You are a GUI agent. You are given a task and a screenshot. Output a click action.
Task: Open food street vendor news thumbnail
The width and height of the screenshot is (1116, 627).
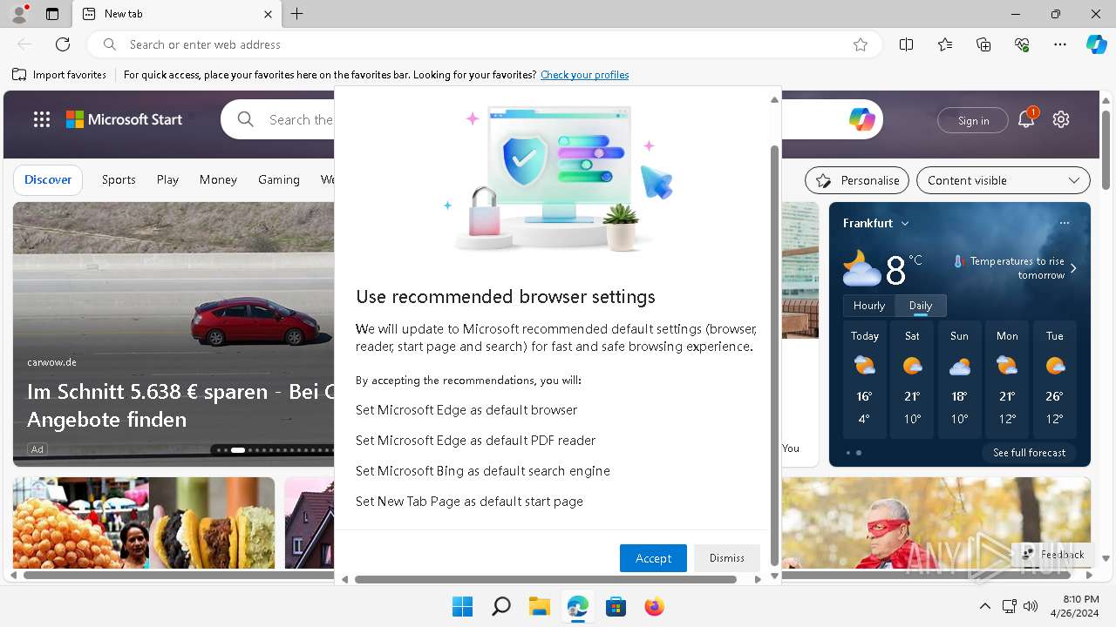point(144,522)
